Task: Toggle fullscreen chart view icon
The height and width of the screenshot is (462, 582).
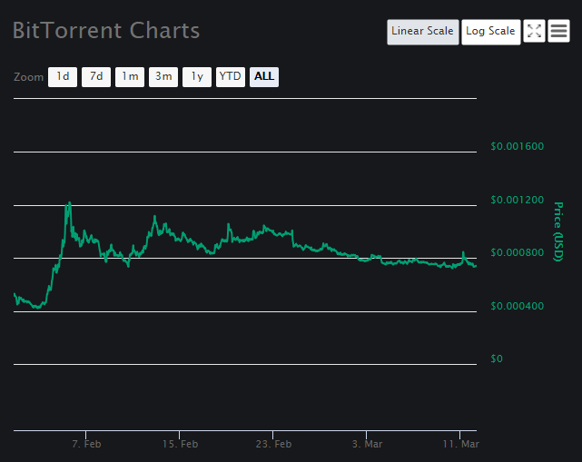Action: [534, 31]
